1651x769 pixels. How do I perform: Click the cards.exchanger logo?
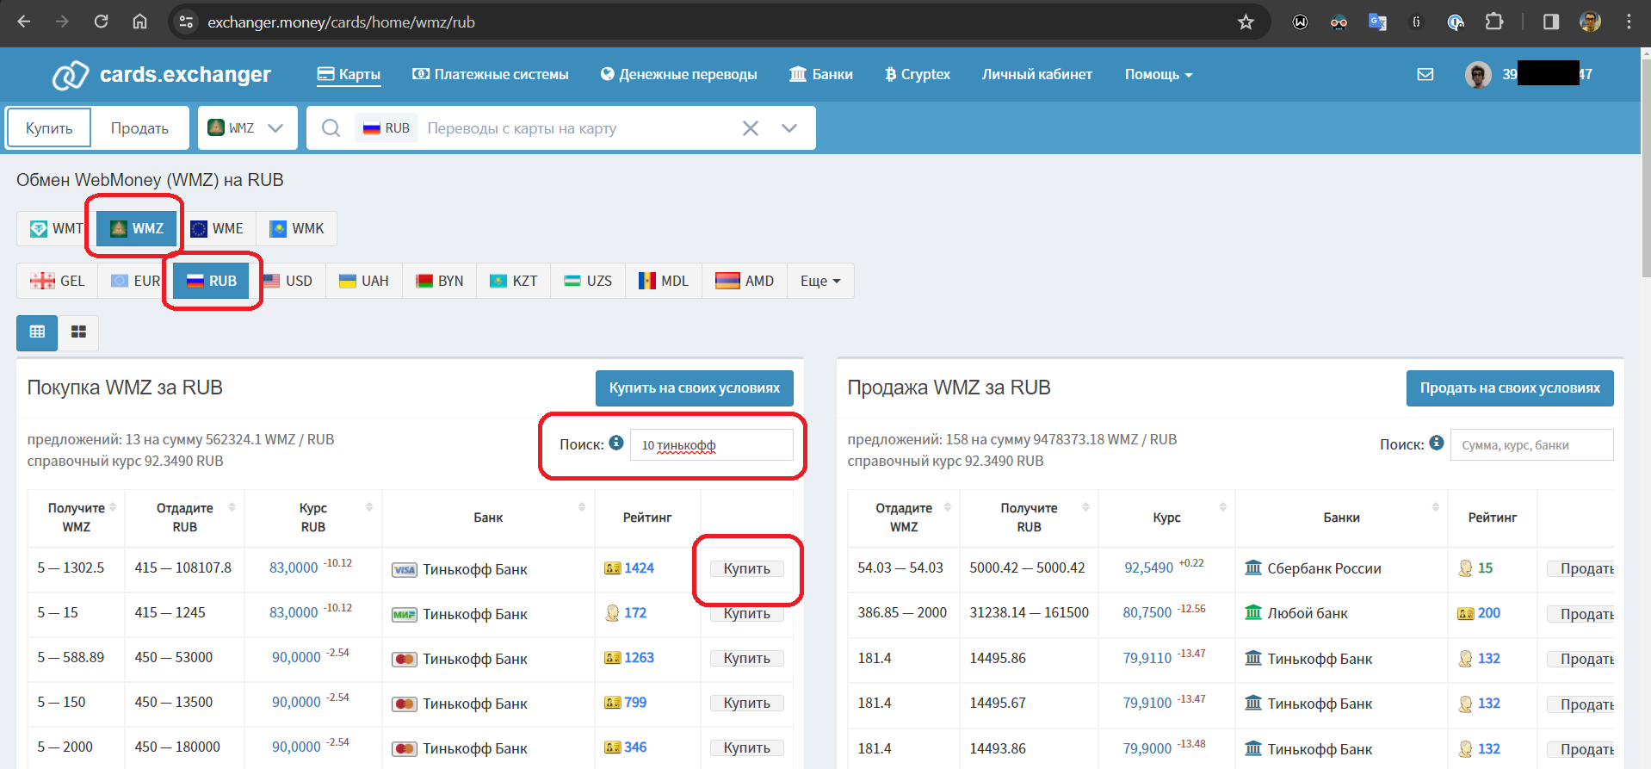coord(162,75)
